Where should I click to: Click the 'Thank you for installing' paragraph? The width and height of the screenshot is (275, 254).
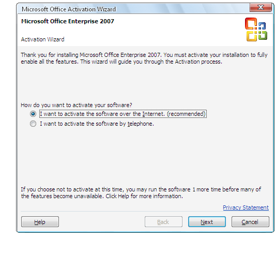pyautogui.click(x=144, y=58)
